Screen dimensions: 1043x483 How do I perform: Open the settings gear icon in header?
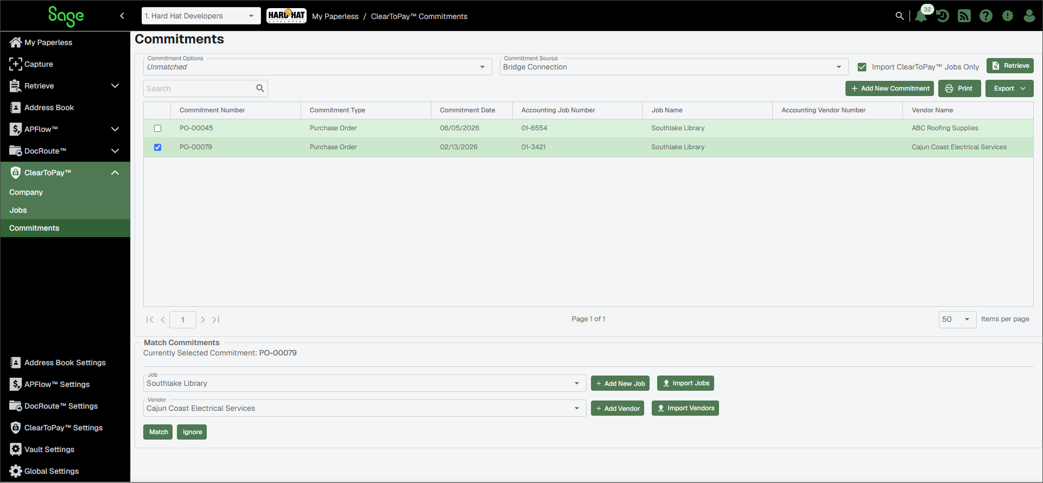pyautogui.click(x=1008, y=16)
